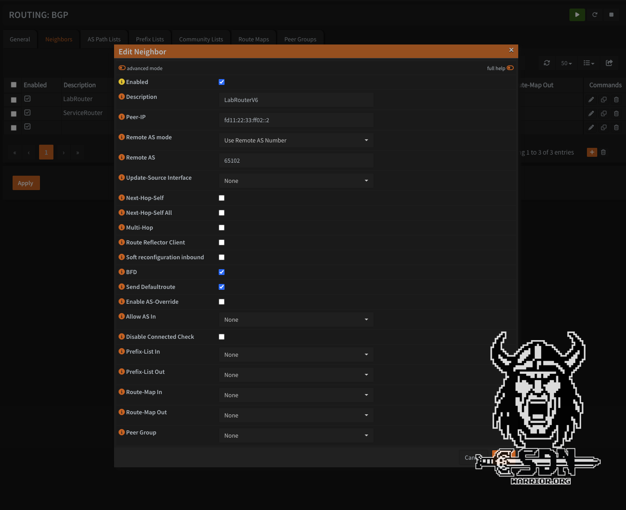Open the Remote AS mode dropdown
The height and width of the screenshot is (510, 626).
coord(296,140)
